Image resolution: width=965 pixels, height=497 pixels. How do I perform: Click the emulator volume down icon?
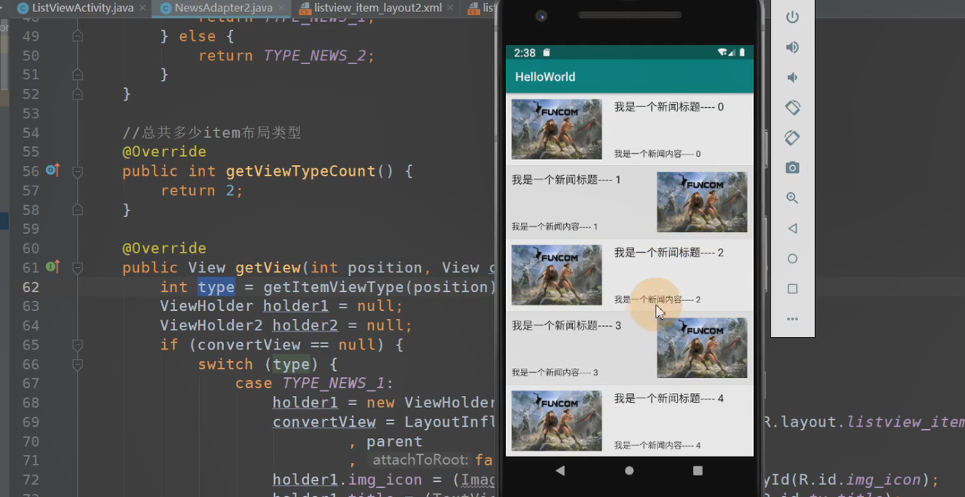pyautogui.click(x=792, y=78)
